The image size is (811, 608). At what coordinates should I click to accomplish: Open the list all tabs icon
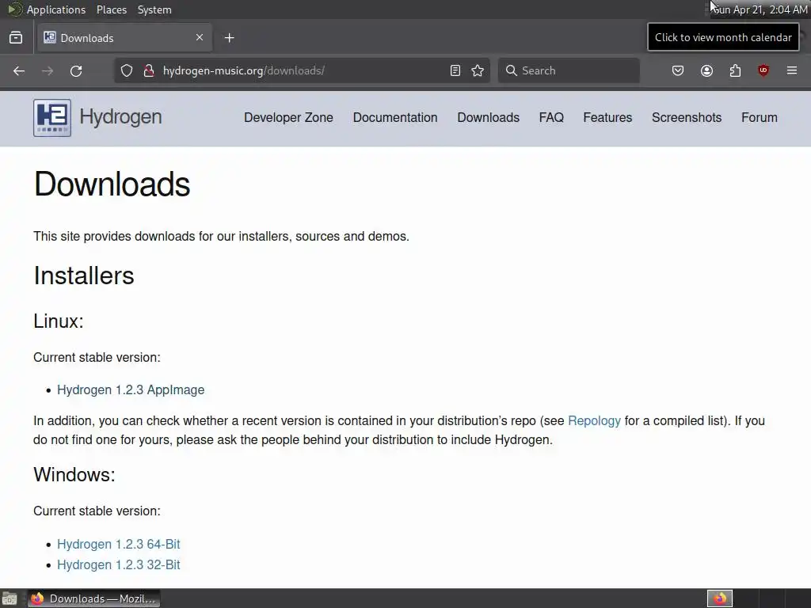click(16, 38)
